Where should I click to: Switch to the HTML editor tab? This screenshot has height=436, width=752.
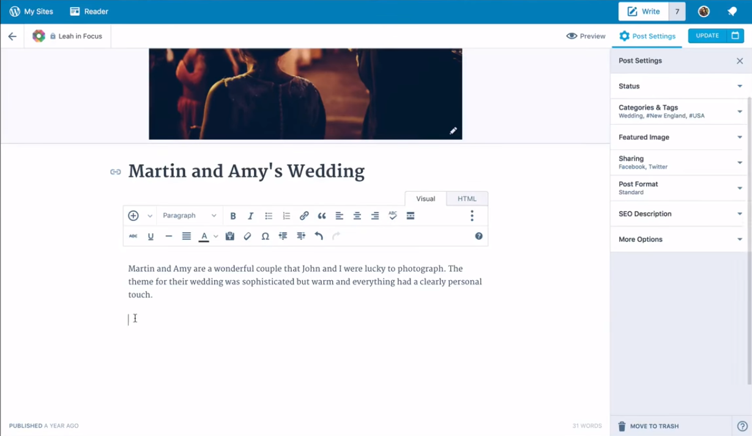coord(467,198)
